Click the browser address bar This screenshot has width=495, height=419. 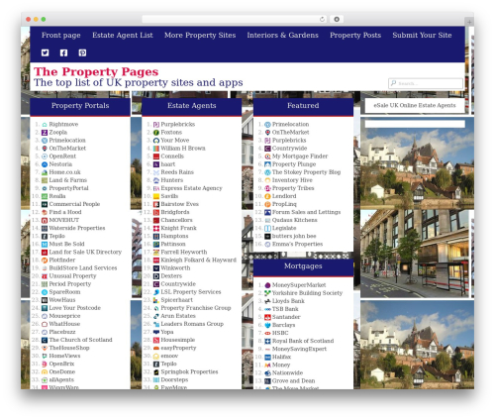pyautogui.click(x=235, y=19)
